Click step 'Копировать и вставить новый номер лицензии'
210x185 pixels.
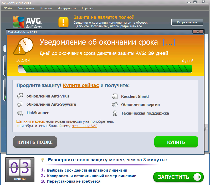tap(92, 176)
